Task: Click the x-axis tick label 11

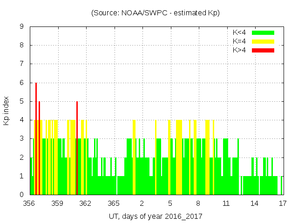Action: tap(226, 203)
